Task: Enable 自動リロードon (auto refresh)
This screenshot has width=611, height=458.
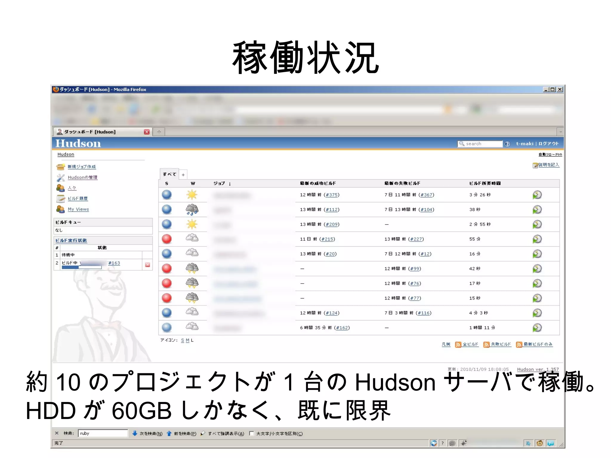Action: (x=550, y=154)
